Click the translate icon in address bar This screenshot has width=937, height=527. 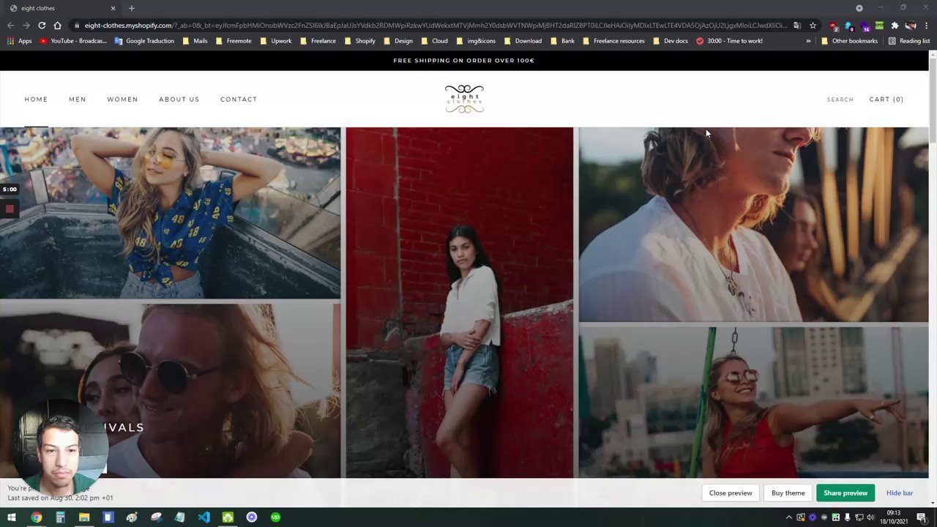[797, 26]
